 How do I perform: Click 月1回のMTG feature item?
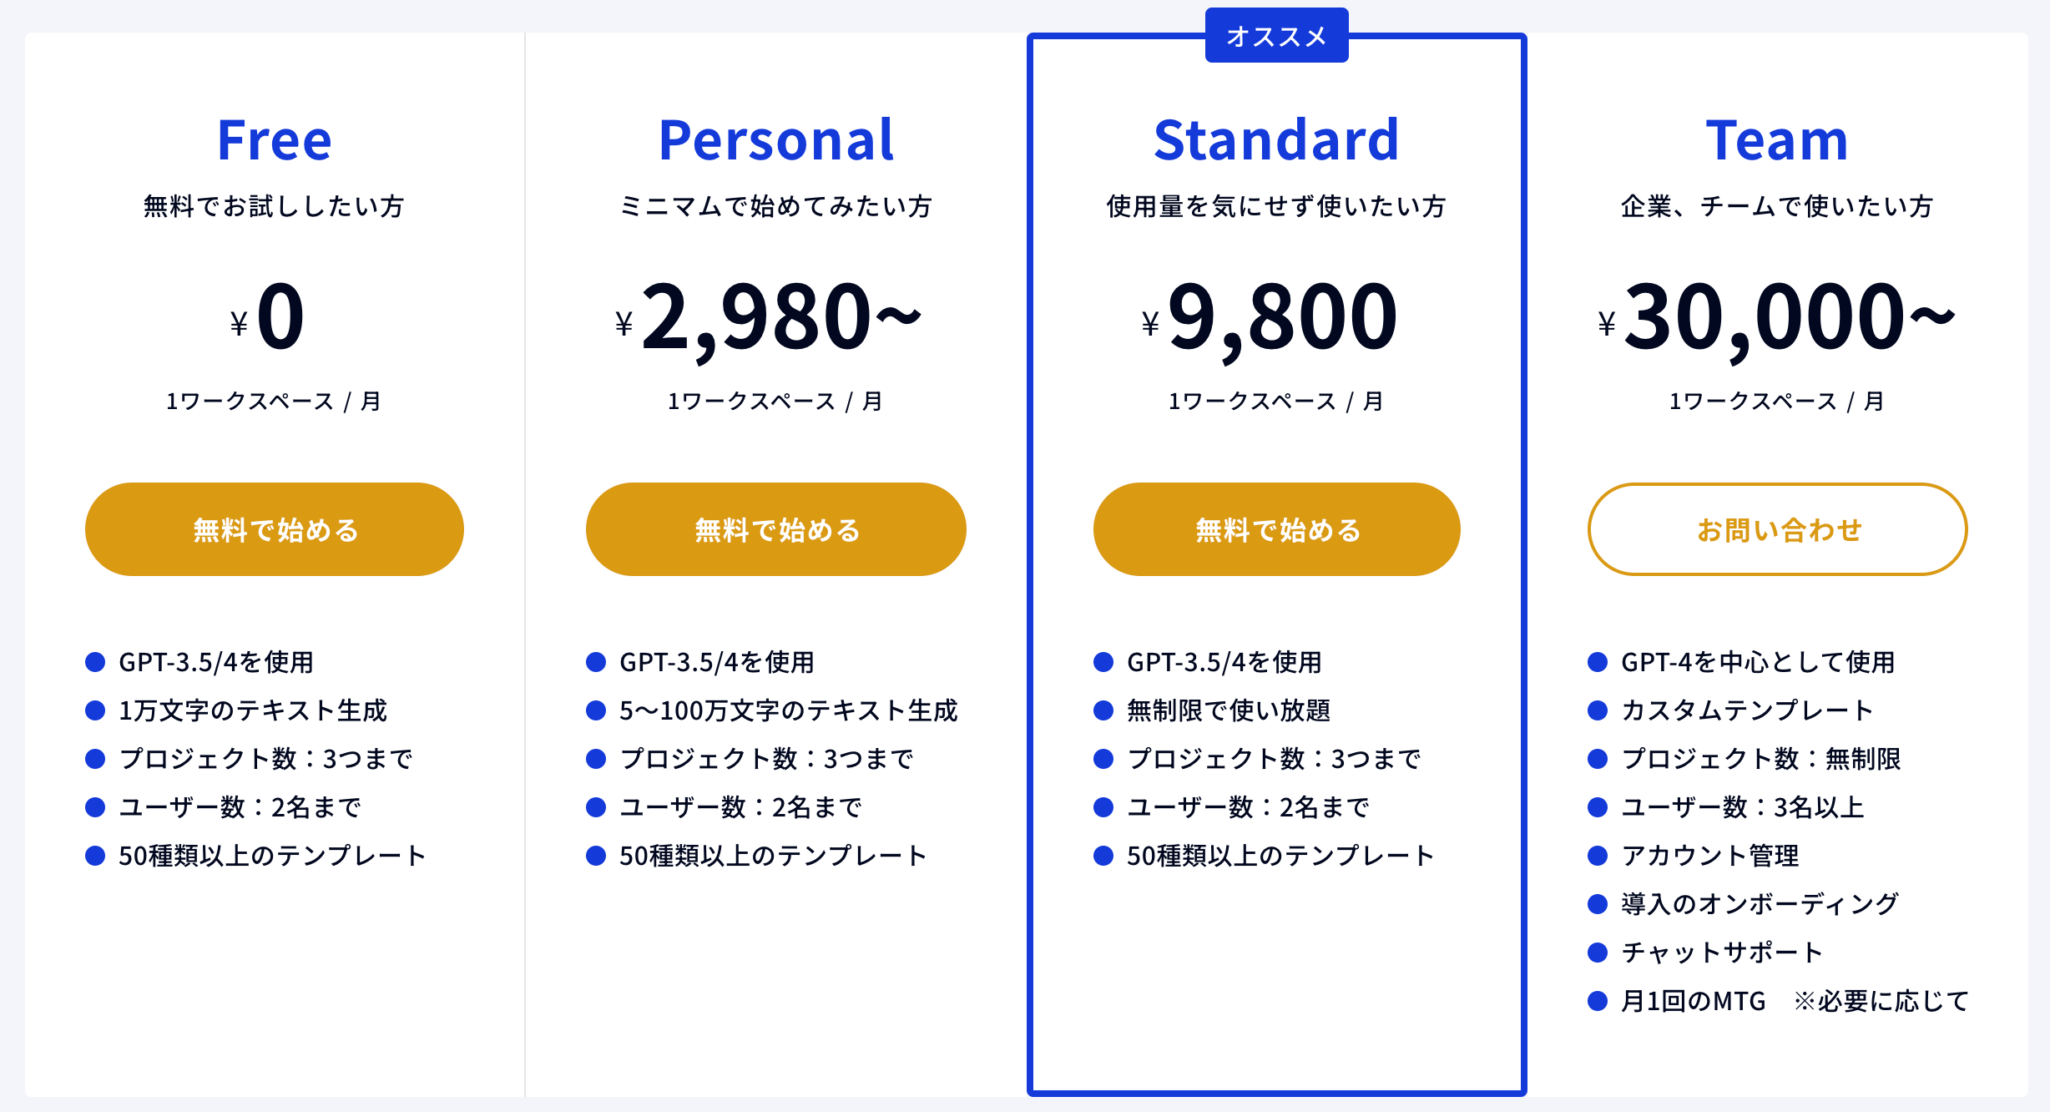click(1693, 1001)
